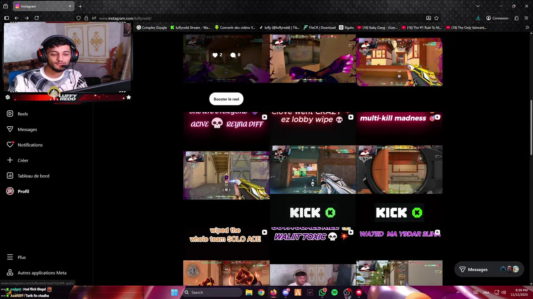Open the Comptes Google bookmark
Image resolution: width=533 pixels, height=299 pixels.
pos(152,27)
